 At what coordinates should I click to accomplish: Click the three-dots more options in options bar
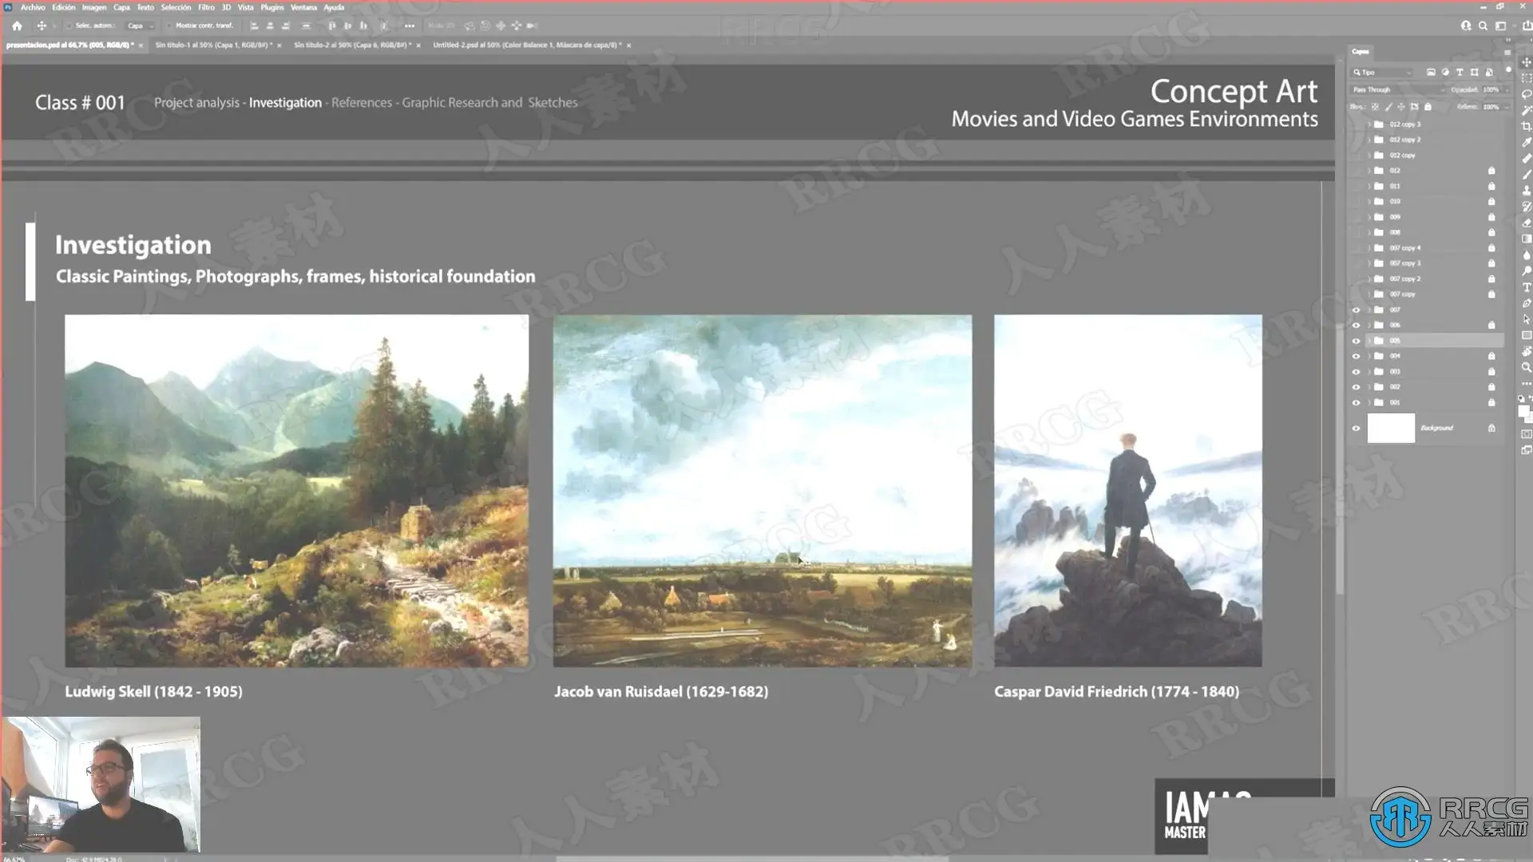(x=410, y=26)
